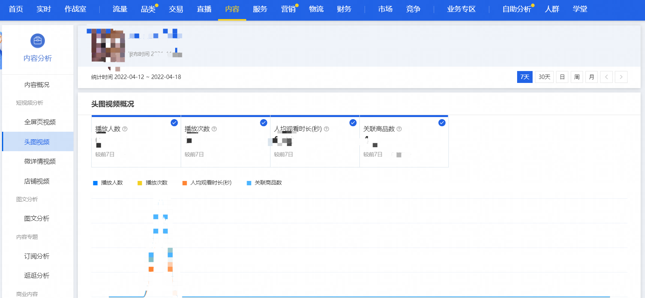Click the 头图视频概况 section heading
The height and width of the screenshot is (298, 645).
click(112, 104)
